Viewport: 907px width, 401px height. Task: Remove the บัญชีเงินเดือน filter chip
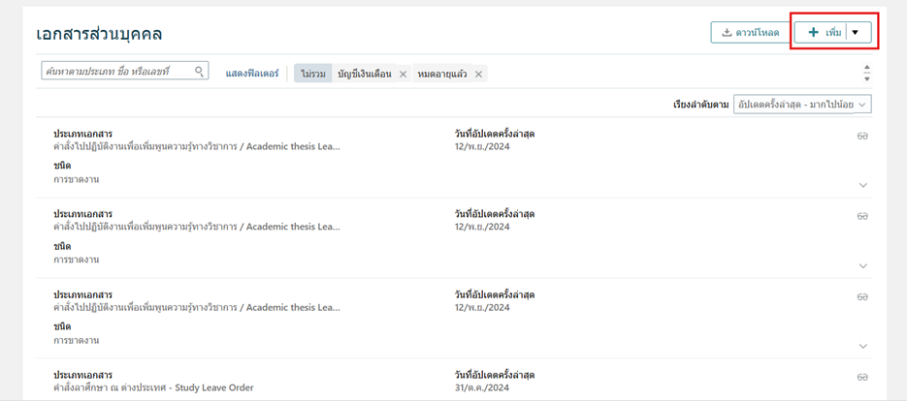coord(403,75)
